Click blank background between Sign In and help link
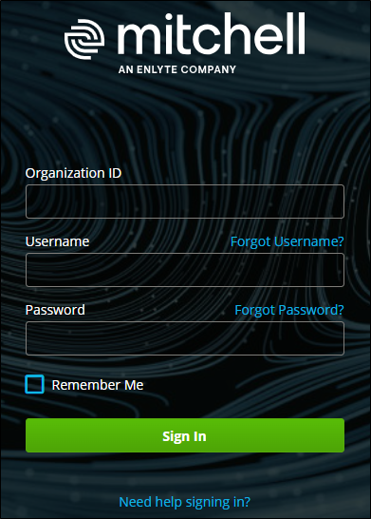The width and height of the screenshot is (371, 519). point(185,473)
